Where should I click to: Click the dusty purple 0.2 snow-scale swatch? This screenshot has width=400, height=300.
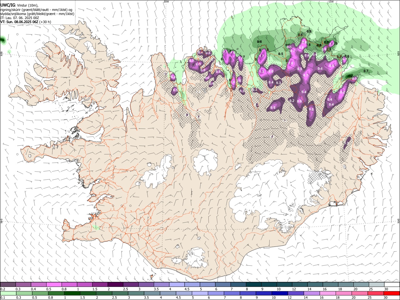coord(8,285)
